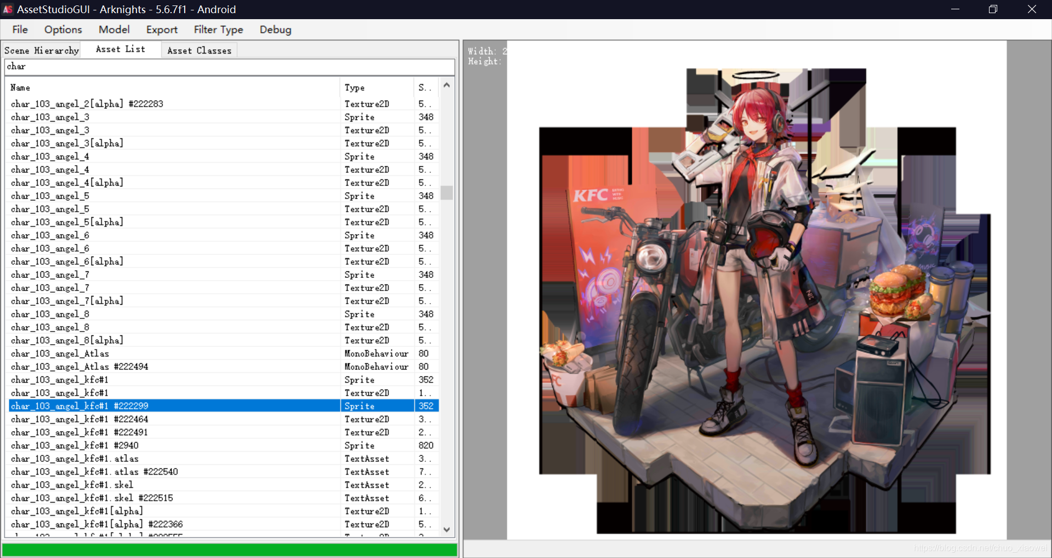Open the Model menu
This screenshot has height=558, width=1052.
pyautogui.click(x=114, y=30)
